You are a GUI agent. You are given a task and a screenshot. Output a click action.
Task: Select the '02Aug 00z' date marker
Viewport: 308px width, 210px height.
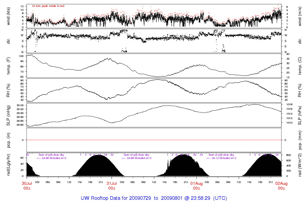point(281,186)
